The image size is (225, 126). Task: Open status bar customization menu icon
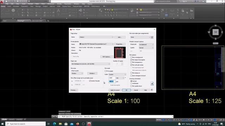(x=223, y=120)
